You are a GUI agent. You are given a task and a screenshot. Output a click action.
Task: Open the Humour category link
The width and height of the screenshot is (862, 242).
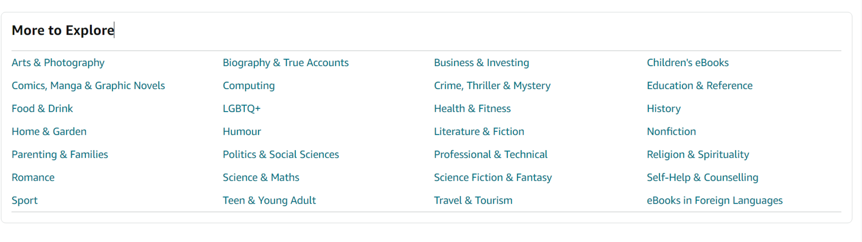pos(242,131)
